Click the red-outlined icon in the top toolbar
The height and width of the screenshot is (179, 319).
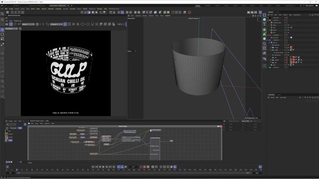(x=189, y=12)
